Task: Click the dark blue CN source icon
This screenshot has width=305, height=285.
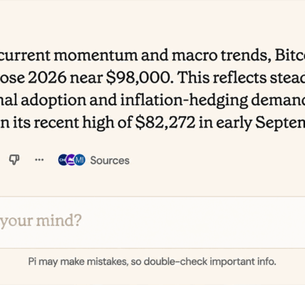Action: tap(63, 160)
